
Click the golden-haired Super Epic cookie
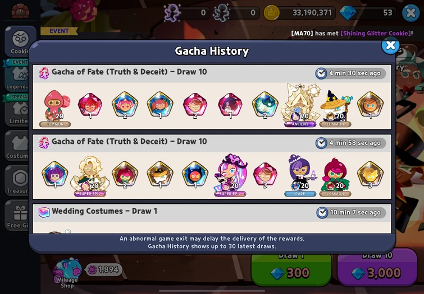(90, 176)
